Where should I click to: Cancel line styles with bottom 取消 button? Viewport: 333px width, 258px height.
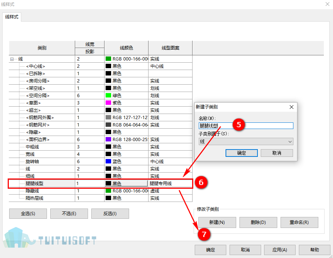tap(245, 250)
